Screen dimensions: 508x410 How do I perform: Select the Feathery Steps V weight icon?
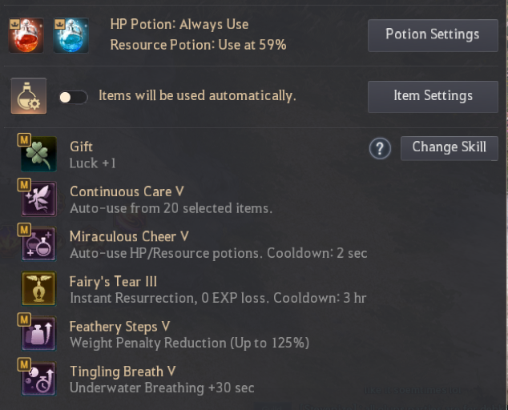[38, 334]
